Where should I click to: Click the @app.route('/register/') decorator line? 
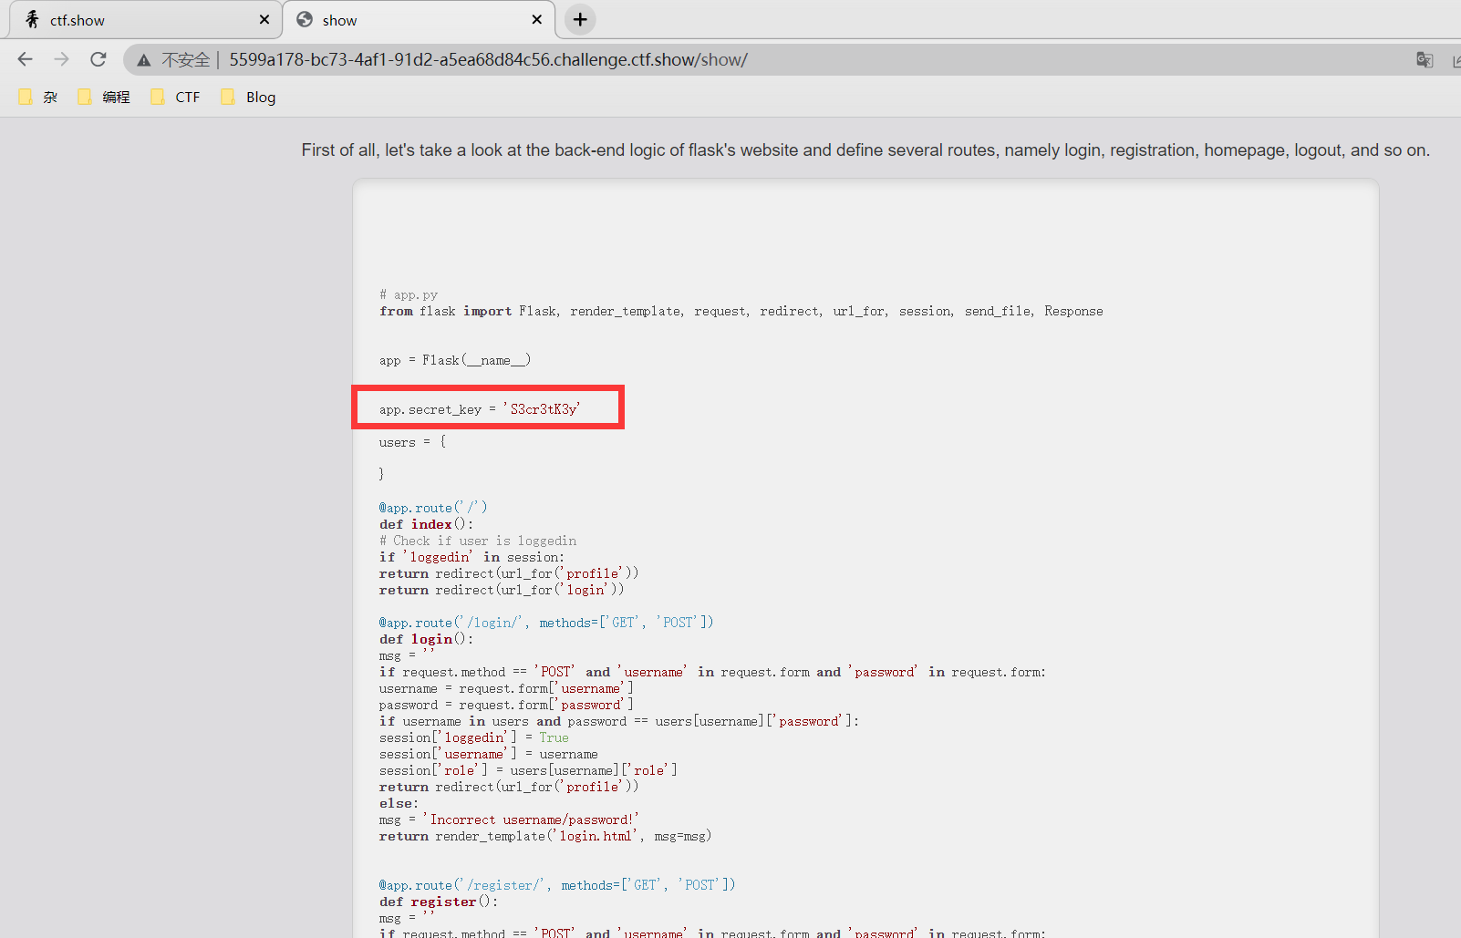557,886
